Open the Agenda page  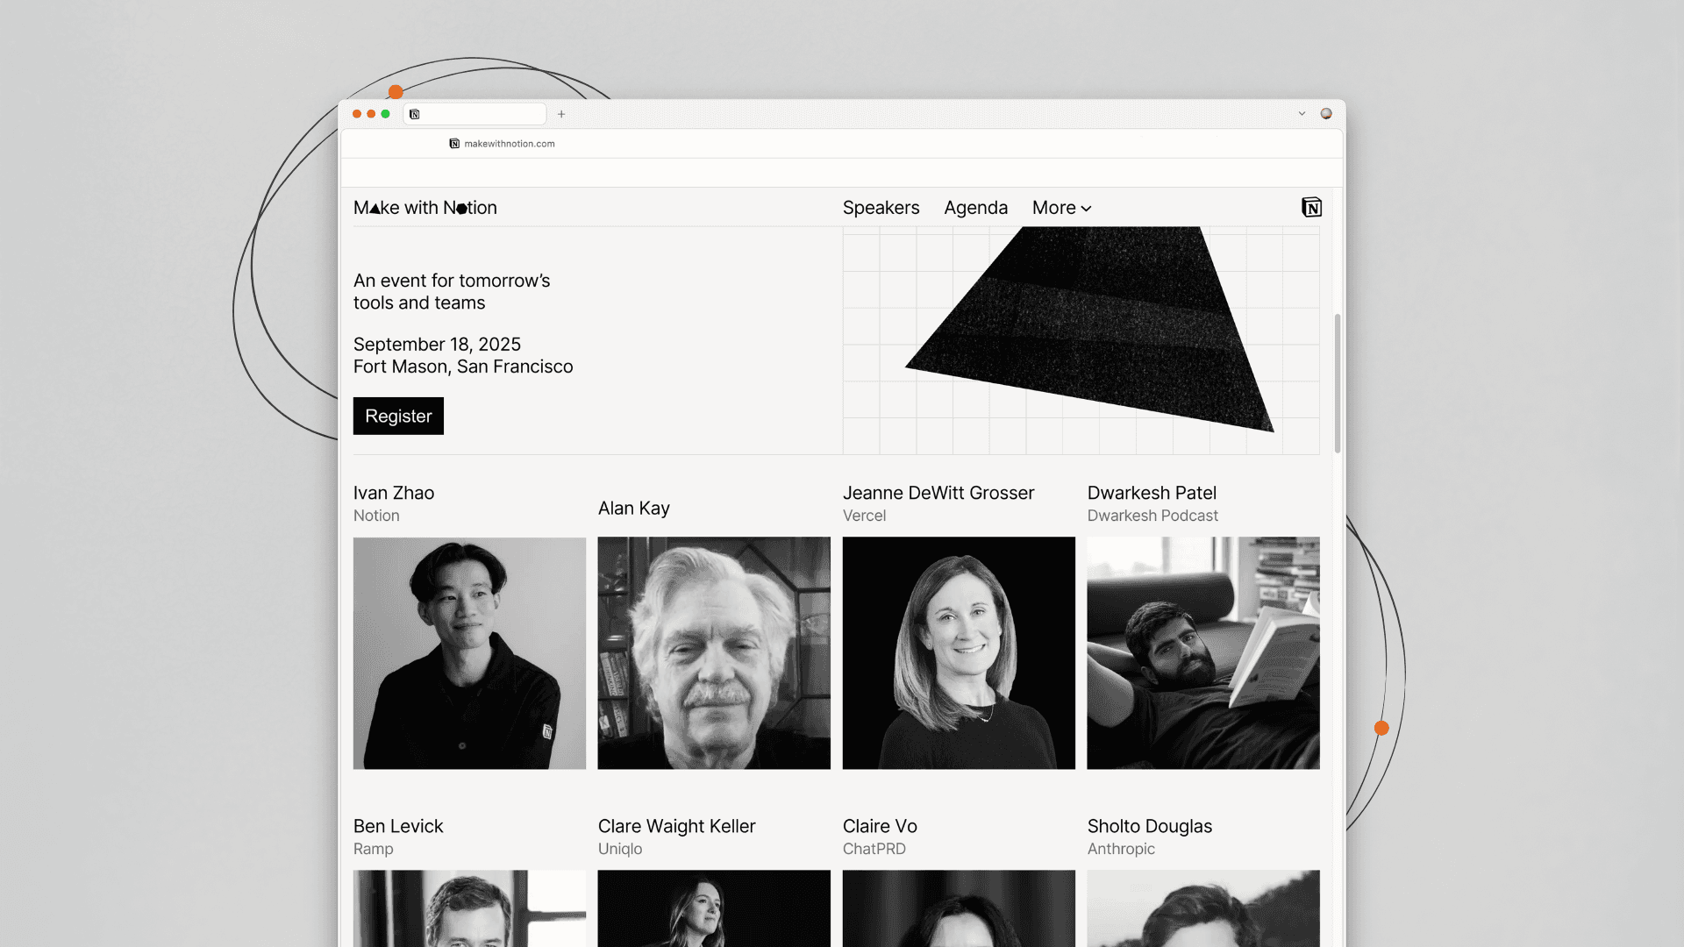pyautogui.click(x=975, y=208)
